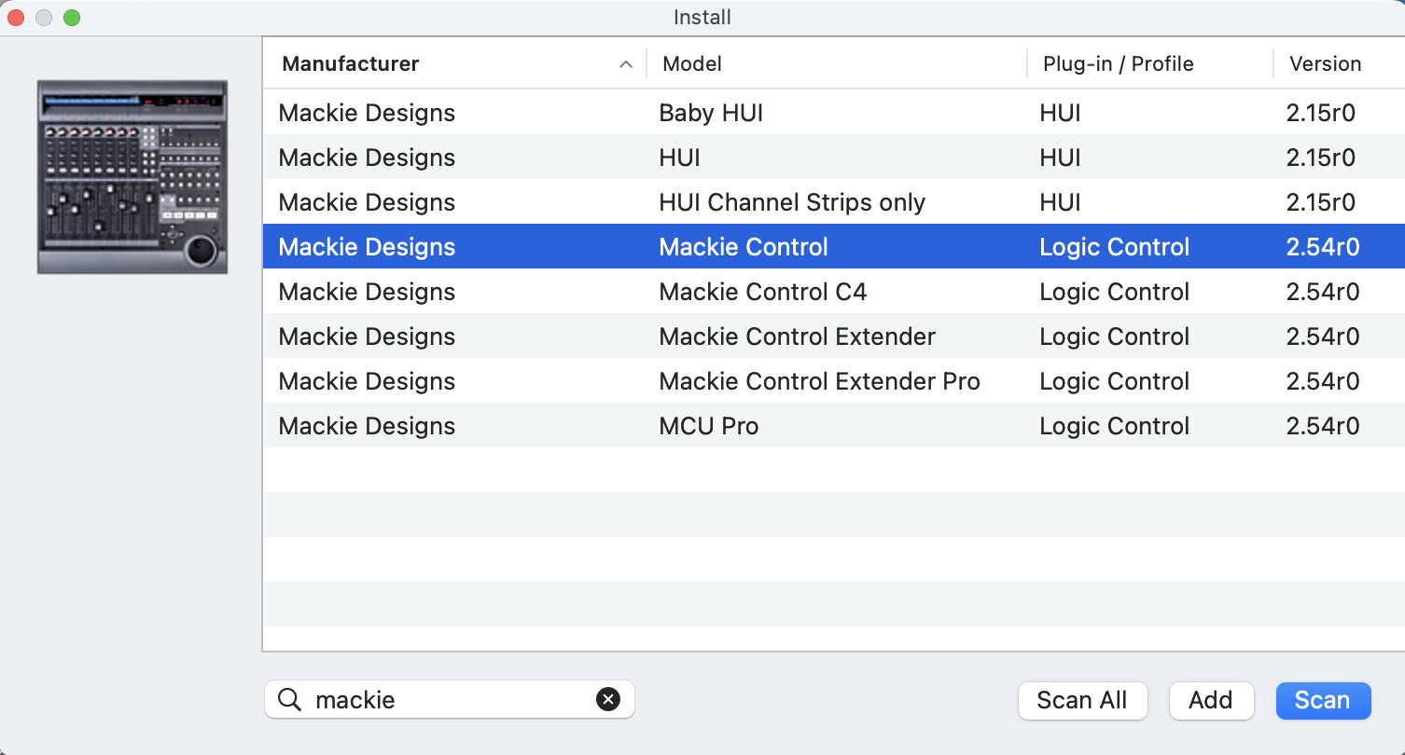Select the MCU Pro row

(708, 426)
